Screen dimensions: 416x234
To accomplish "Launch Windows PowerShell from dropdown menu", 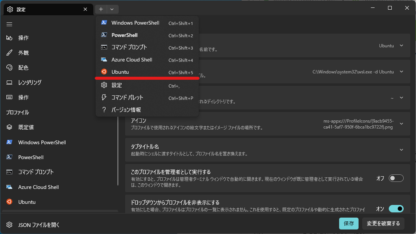I will (x=147, y=23).
